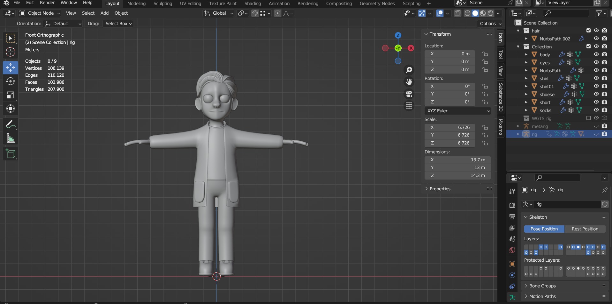Toggle snapping magnet in header
The image size is (612, 304).
click(x=255, y=13)
